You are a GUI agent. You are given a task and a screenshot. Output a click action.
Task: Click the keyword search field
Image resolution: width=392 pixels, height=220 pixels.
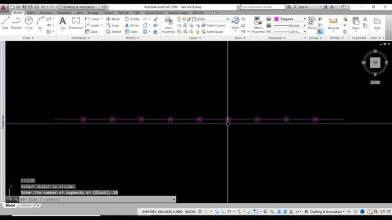[x=263, y=7]
